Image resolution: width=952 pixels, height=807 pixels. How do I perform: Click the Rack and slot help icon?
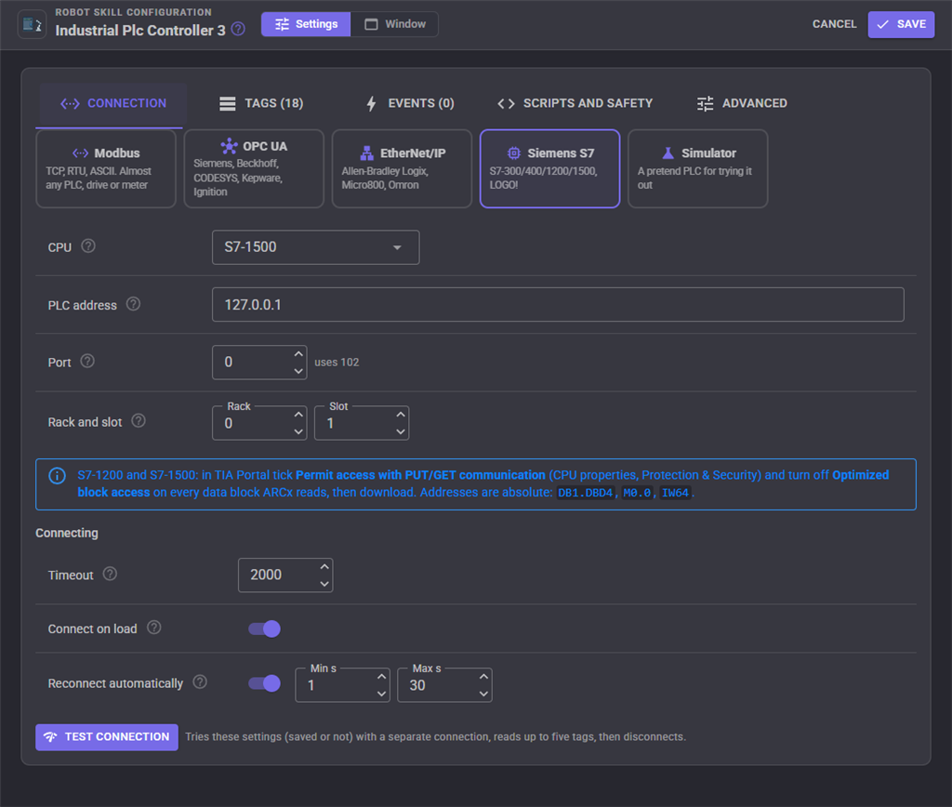(x=139, y=421)
